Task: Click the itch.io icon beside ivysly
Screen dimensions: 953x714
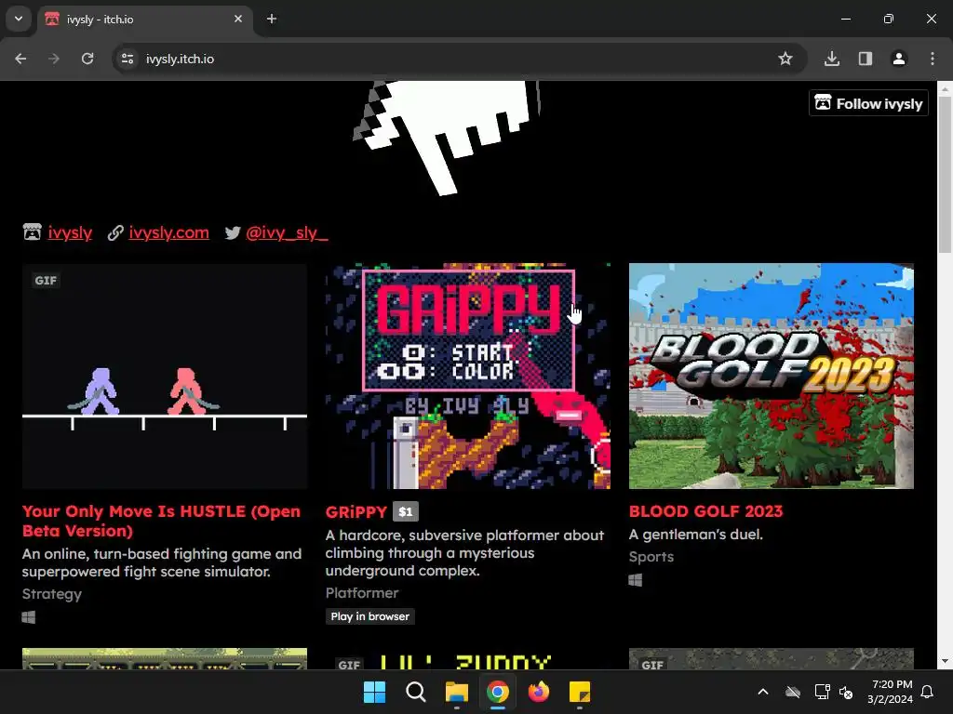Action: [x=33, y=231]
